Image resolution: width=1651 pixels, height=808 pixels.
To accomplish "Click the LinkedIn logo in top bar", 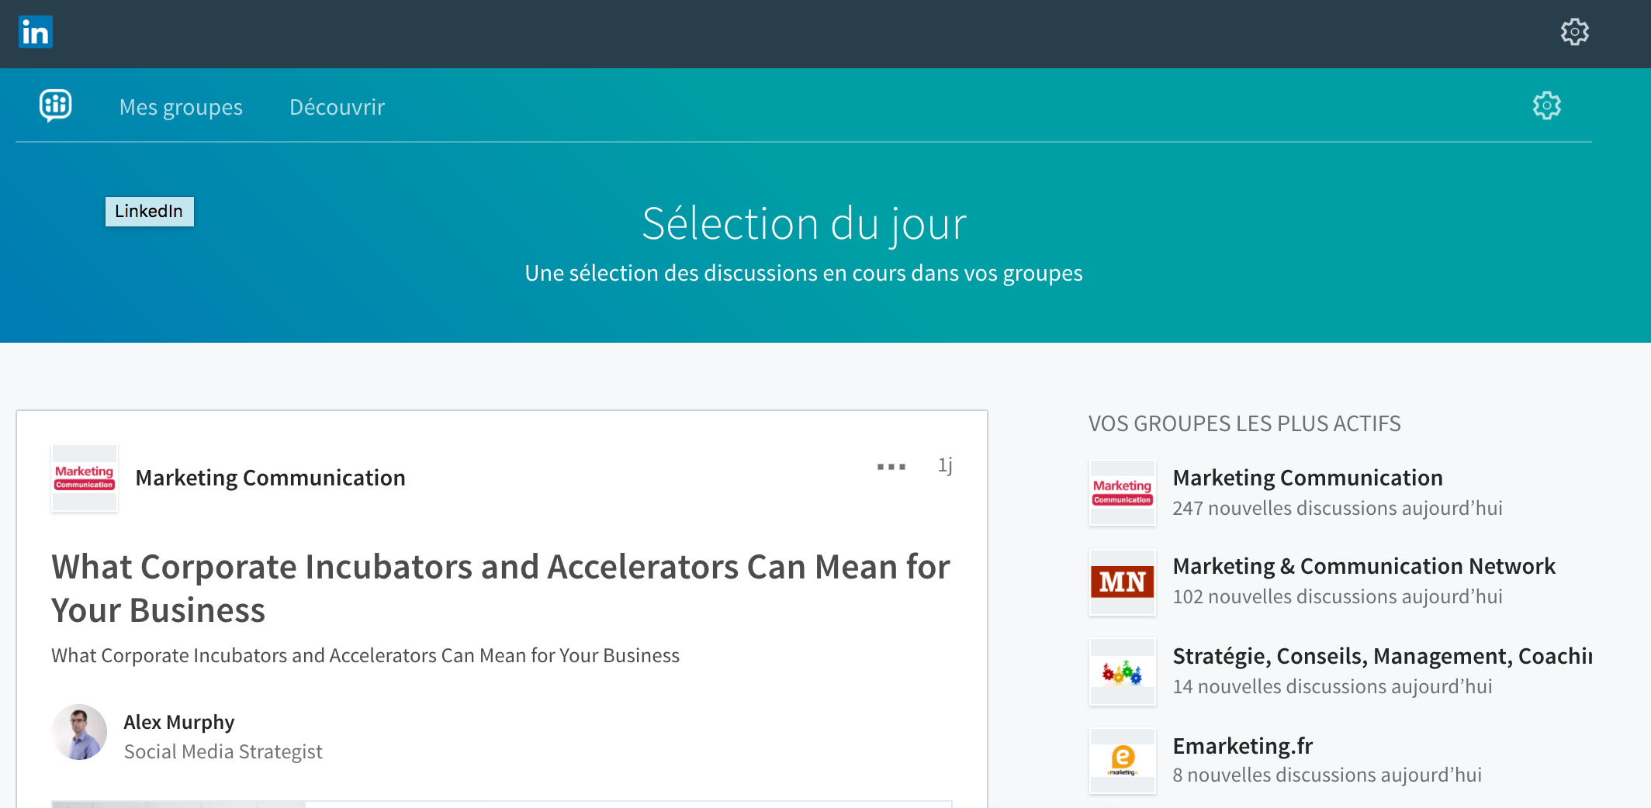I will 36,32.
